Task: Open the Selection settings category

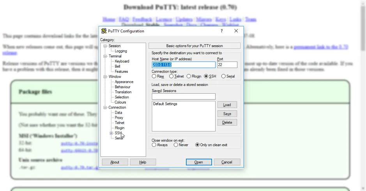Action: (x=122, y=97)
